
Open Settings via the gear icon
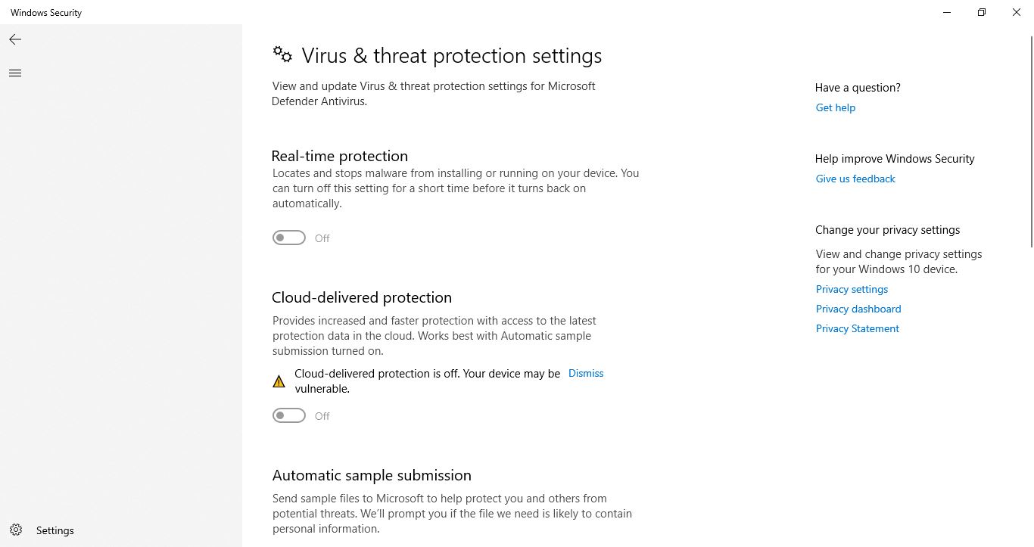16,530
